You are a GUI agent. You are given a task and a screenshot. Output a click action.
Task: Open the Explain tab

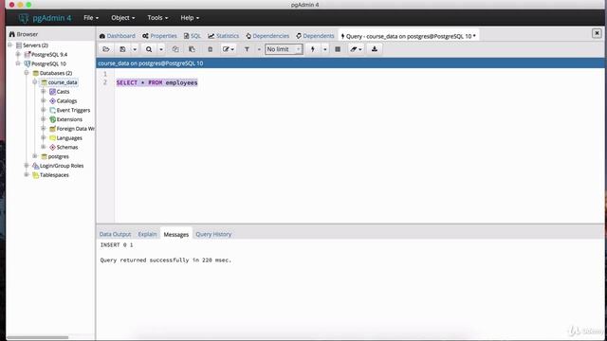(147, 234)
